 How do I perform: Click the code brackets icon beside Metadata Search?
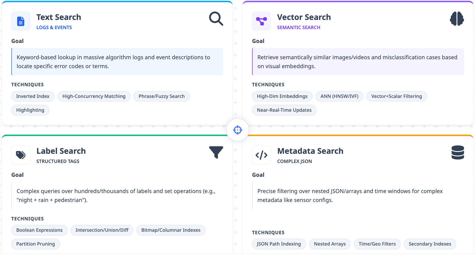[x=261, y=155]
